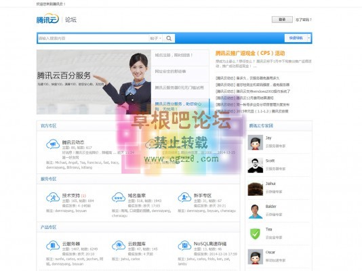This screenshot has width=362, height=271.
Task: Open 腾讯云推广返现金 (CPS) 活动 headline
Action: pyautogui.click(x=250, y=53)
